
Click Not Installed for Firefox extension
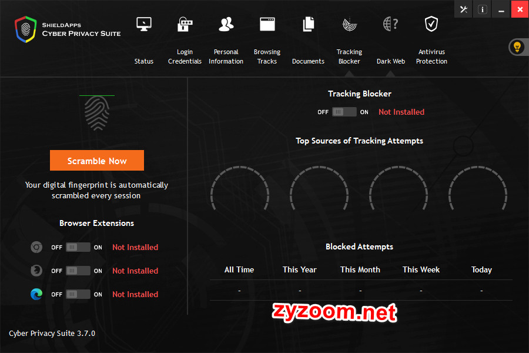[x=135, y=271]
